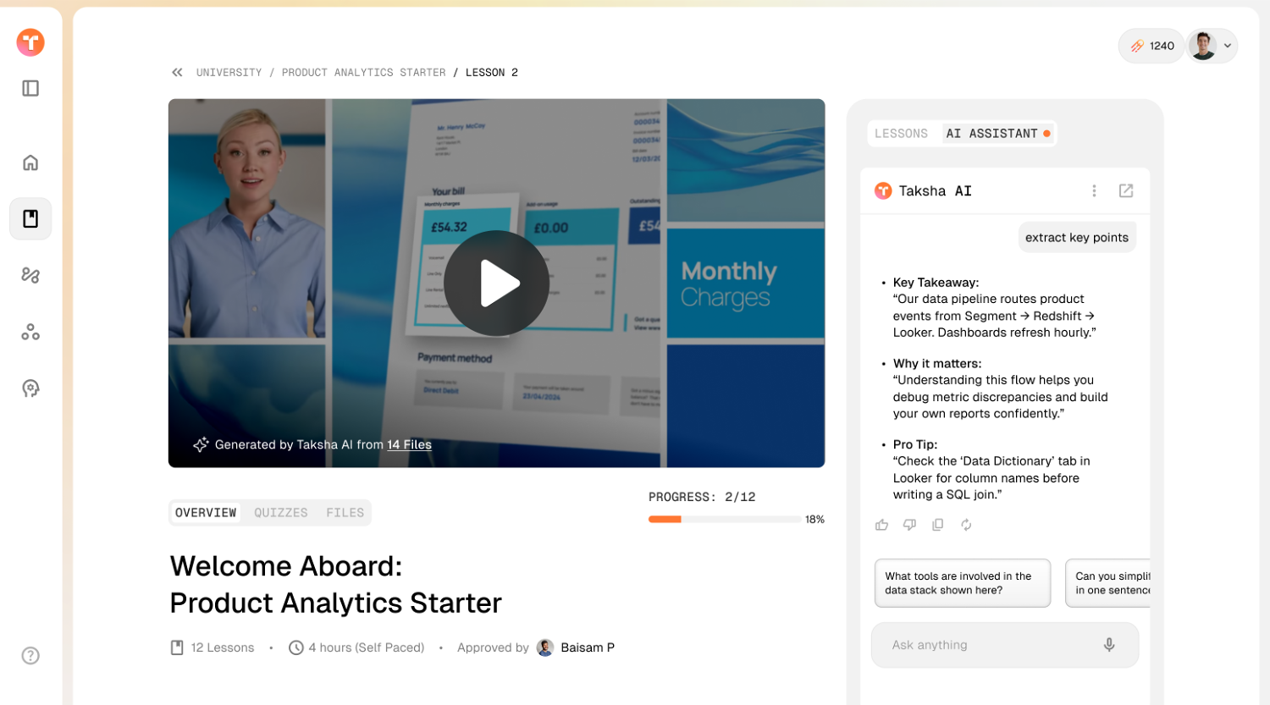Open the learning paths route icon in sidebar
The height and width of the screenshot is (705, 1270).
coord(30,275)
